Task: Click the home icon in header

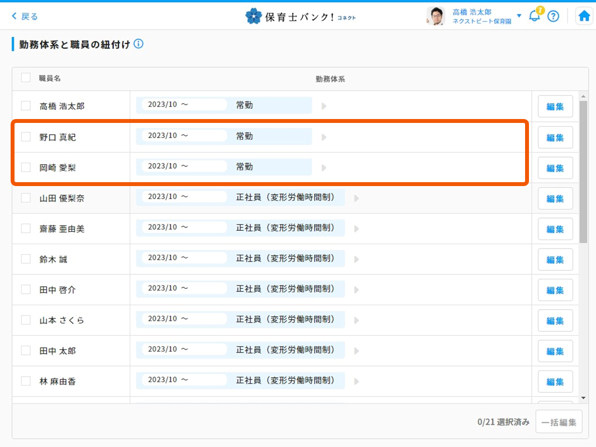Action: point(584,16)
